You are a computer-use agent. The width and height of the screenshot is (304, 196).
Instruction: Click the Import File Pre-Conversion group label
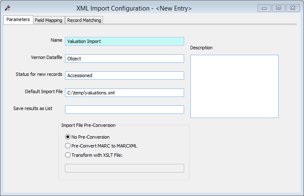[88, 125]
